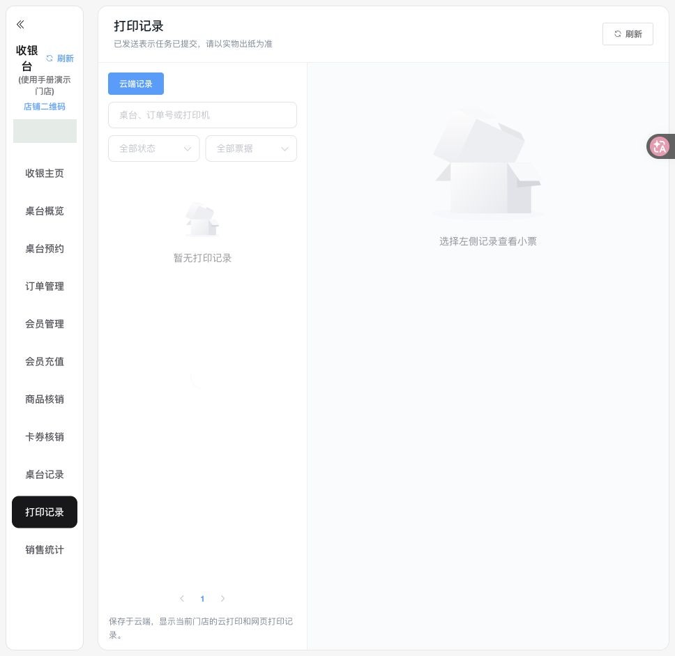Image resolution: width=675 pixels, height=656 pixels.
Task: Open 桌台概览 menu item
Action: 45,211
